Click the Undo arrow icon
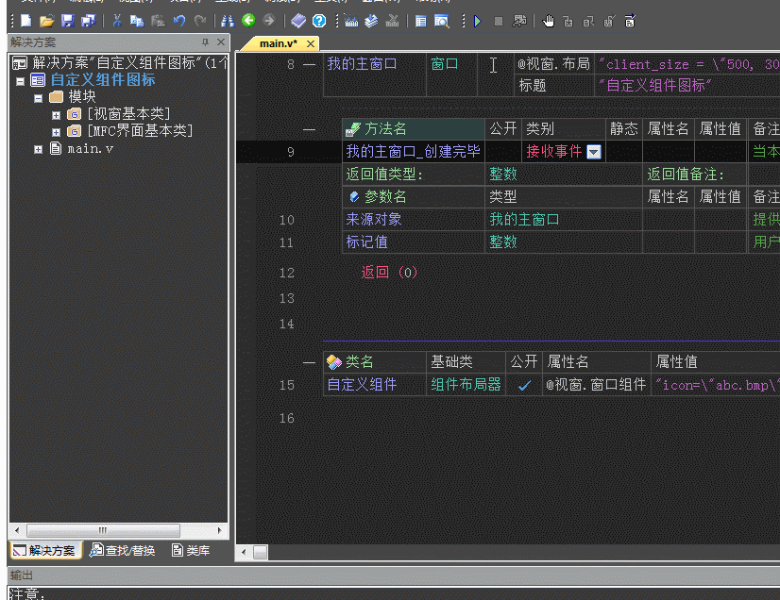This screenshot has height=600, width=780. [x=179, y=21]
